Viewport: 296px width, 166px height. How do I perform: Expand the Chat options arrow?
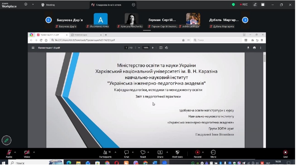click(133, 152)
